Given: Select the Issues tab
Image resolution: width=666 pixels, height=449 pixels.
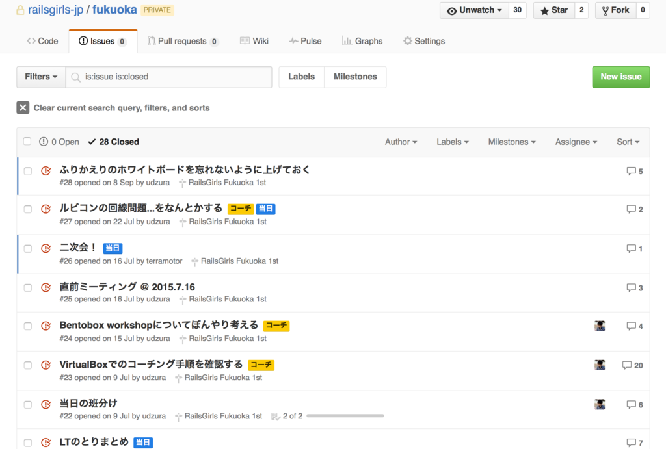Looking at the screenshot, I should tap(103, 41).
